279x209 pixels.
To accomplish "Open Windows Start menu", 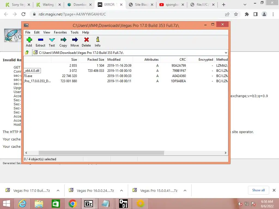I will 7,204.
